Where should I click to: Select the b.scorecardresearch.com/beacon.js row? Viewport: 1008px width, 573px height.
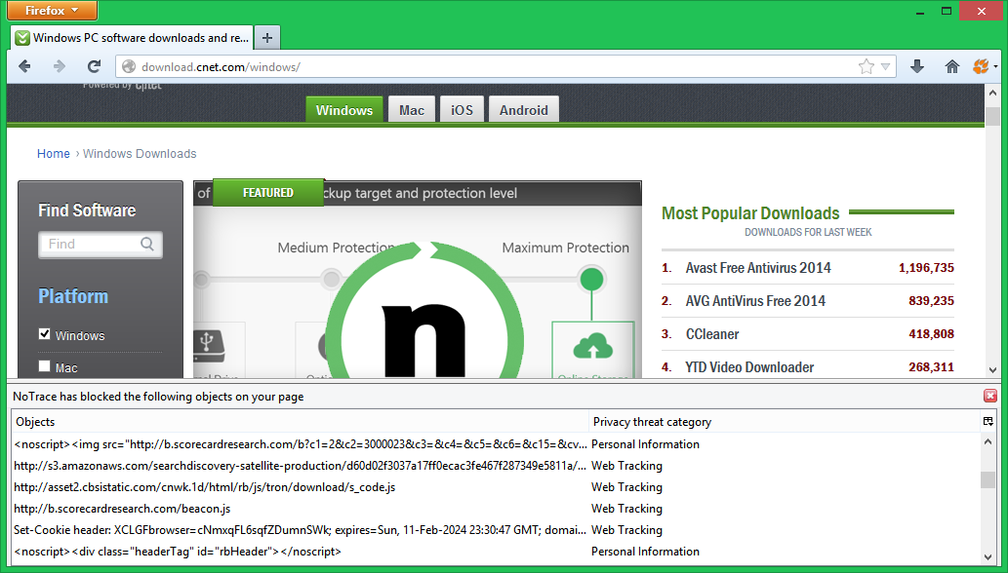[497, 508]
